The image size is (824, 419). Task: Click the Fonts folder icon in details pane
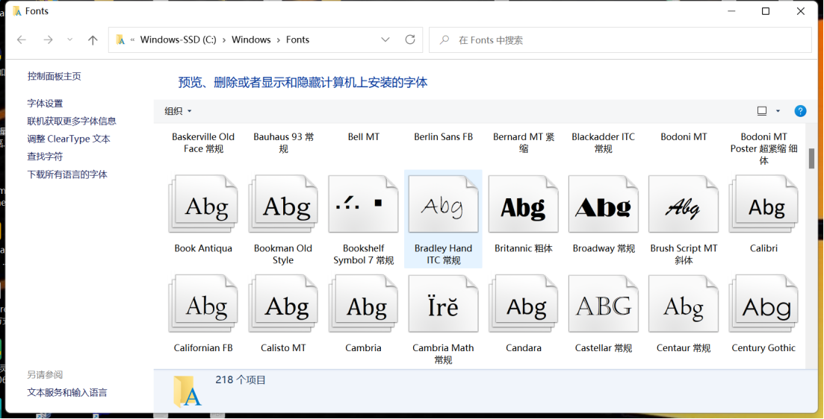pos(188,391)
